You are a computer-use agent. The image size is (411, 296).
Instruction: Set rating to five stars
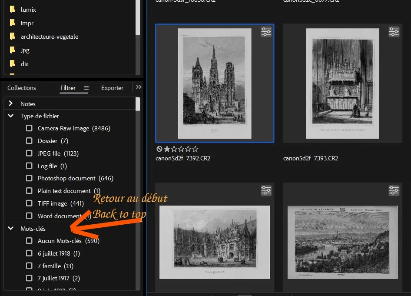click(x=195, y=149)
